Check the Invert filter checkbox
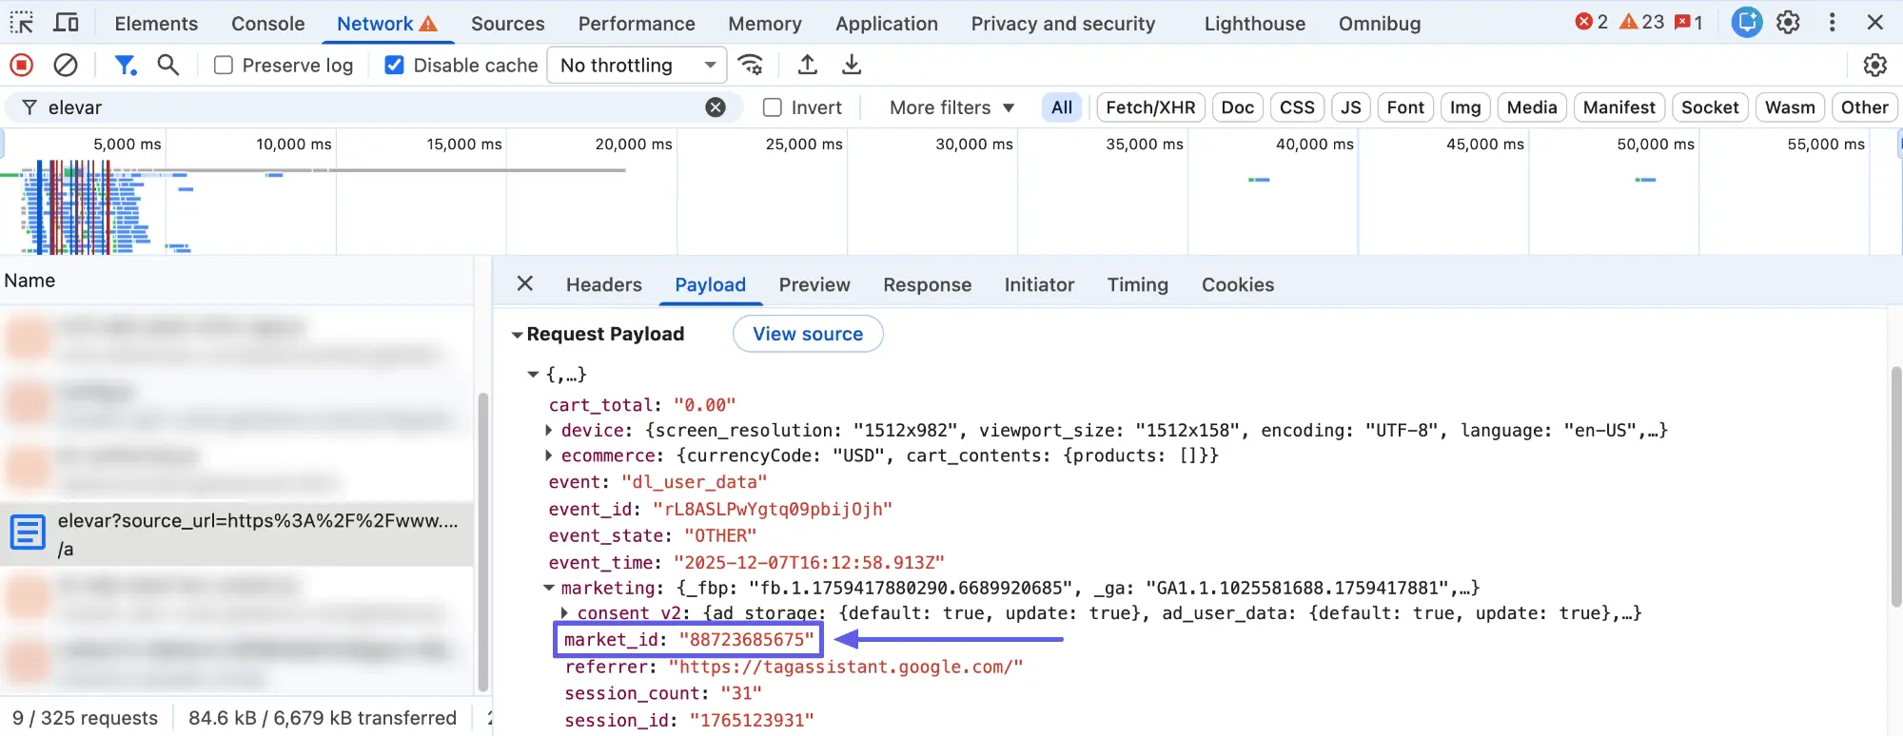This screenshot has height=736, width=1903. (773, 107)
